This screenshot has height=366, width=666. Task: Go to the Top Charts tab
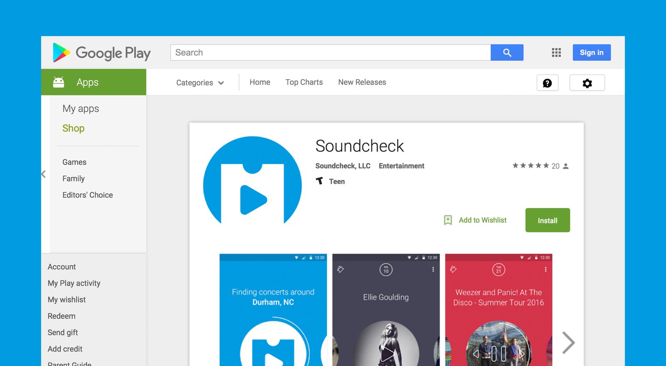tap(304, 82)
